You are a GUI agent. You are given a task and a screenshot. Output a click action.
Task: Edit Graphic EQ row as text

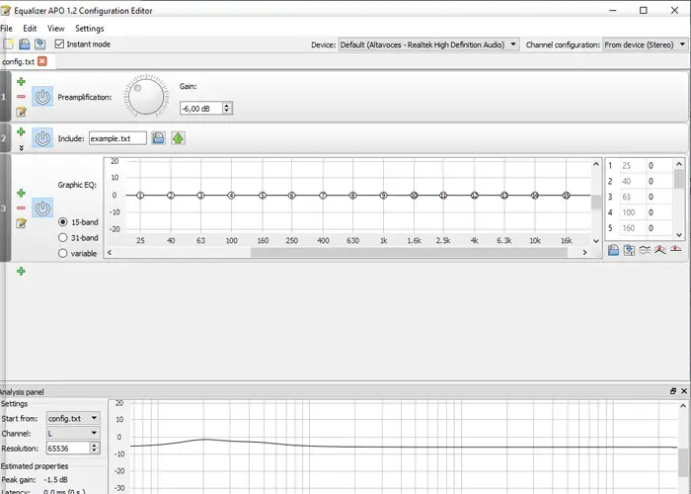pyautogui.click(x=21, y=223)
